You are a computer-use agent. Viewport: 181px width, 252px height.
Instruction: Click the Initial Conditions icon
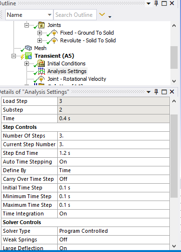click(41, 63)
